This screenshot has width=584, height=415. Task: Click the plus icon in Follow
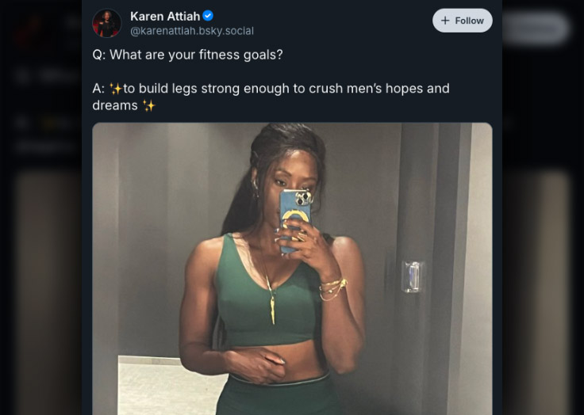tap(445, 21)
